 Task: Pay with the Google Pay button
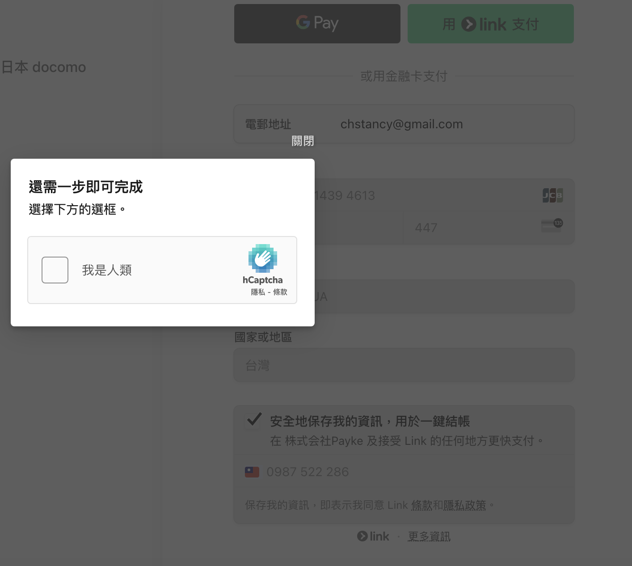click(x=317, y=24)
